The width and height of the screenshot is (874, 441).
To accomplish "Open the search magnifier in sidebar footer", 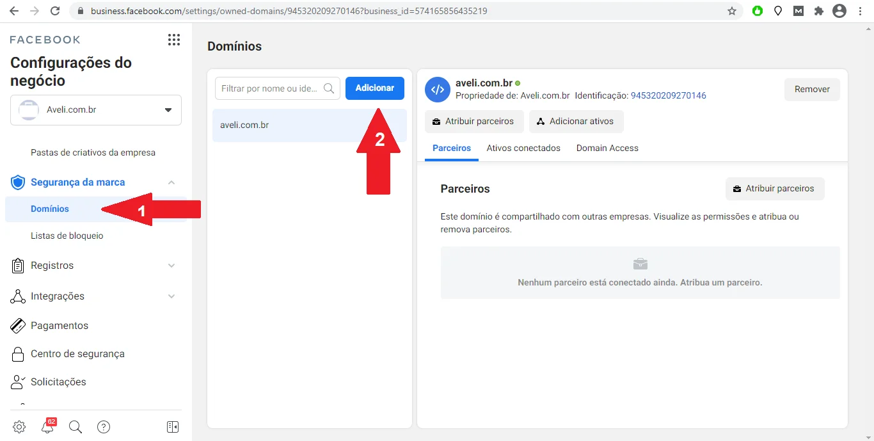I will click(x=75, y=427).
